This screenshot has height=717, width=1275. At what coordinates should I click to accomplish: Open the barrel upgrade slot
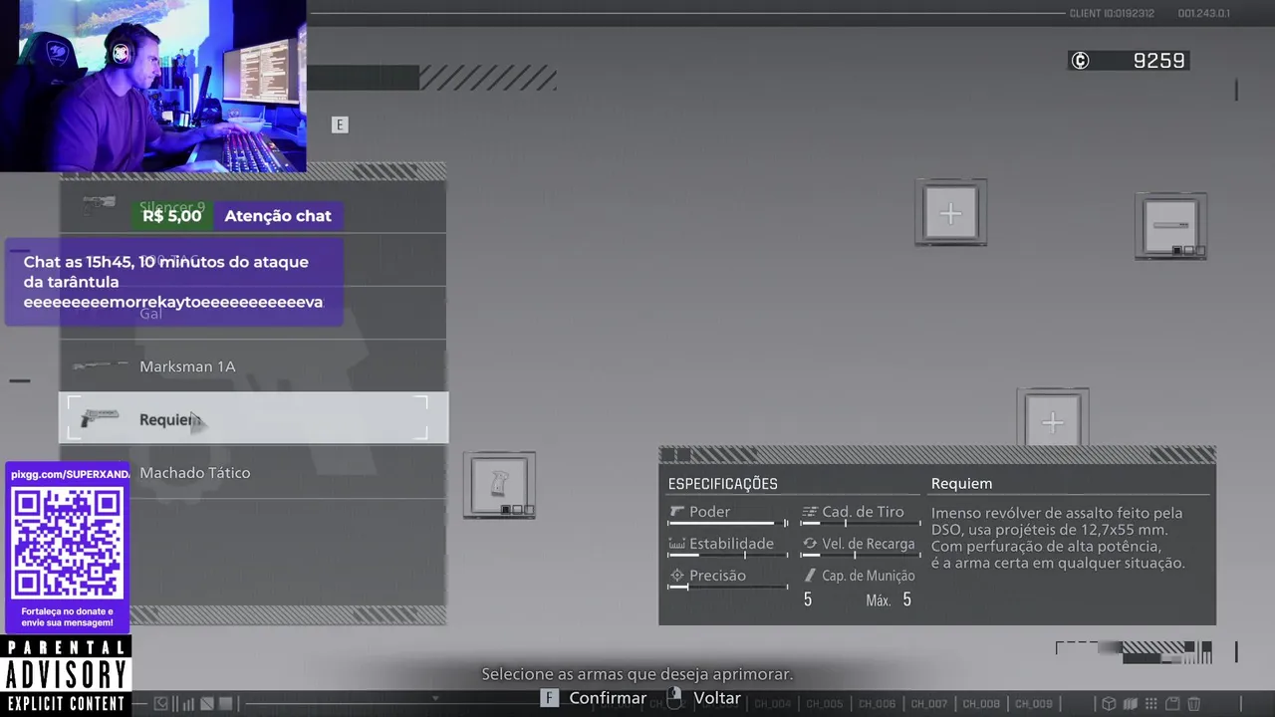[x=1170, y=226]
